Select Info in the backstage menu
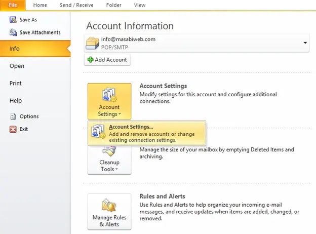316x234 pixels. click(x=35, y=49)
